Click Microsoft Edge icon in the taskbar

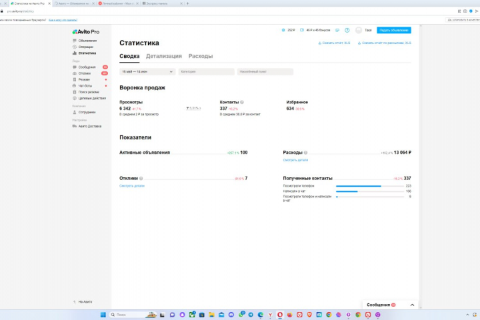point(261,315)
